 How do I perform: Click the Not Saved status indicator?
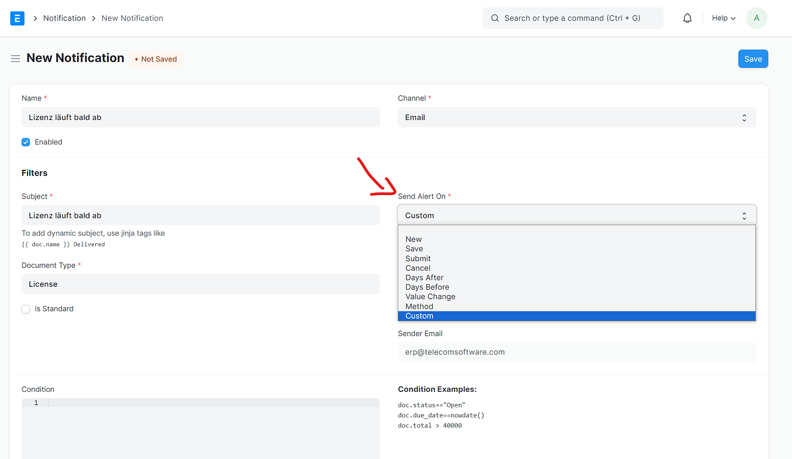point(156,59)
